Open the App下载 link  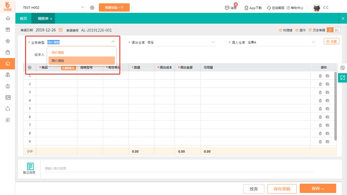click(x=253, y=8)
